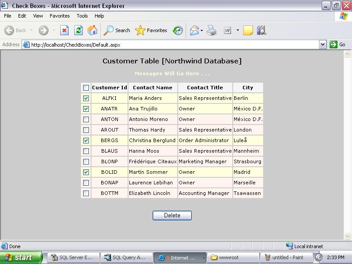Image resolution: width=352 pixels, height=264 pixels.
Task: Go to the Home page icon
Action: click(92, 30)
